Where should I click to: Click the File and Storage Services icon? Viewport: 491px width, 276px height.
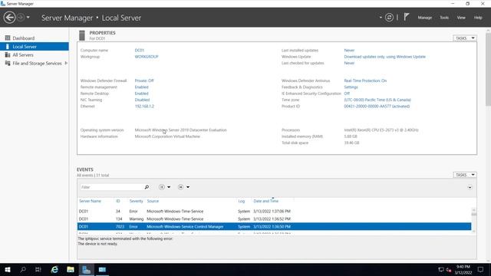coord(8,63)
